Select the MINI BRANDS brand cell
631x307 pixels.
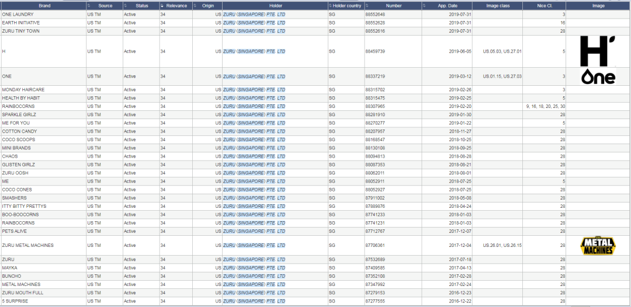(x=43, y=148)
